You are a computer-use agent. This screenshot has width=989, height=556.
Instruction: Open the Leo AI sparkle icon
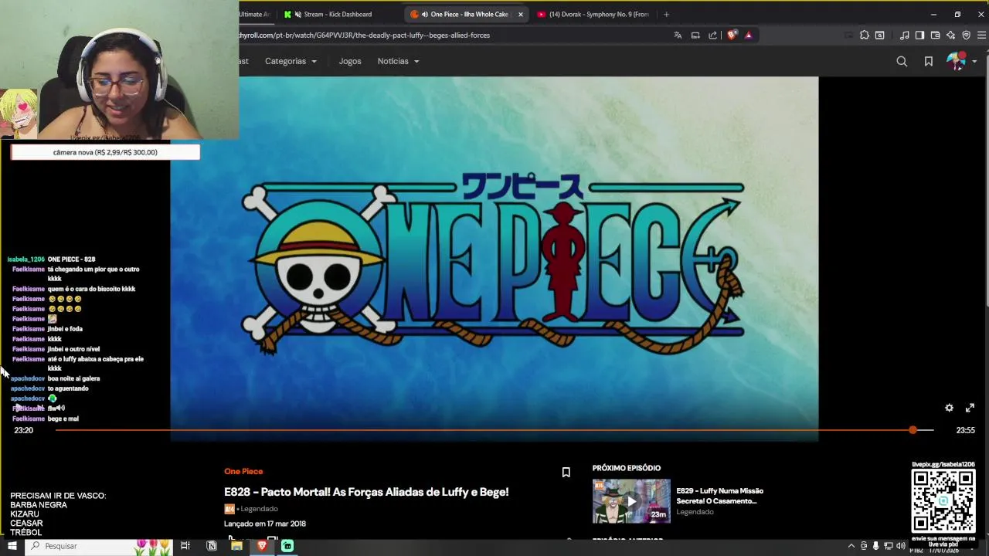[x=950, y=35]
